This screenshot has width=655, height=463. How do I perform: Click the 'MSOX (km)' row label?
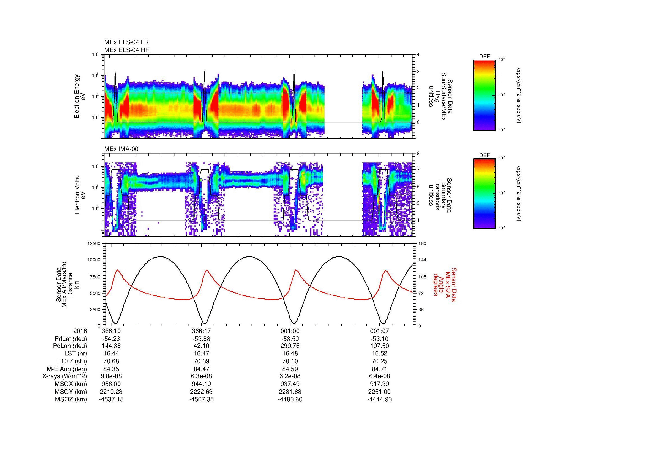click(71, 384)
